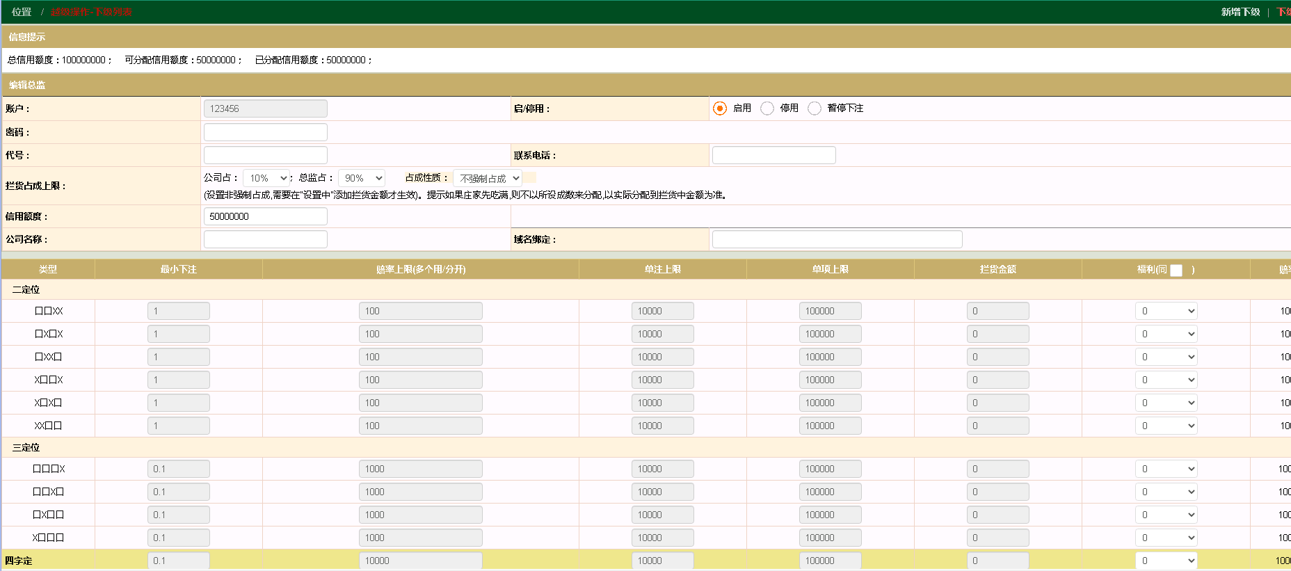The image size is (1291, 571).
Task: Focus the 域名绑定 input field
Action: [x=837, y=239]
